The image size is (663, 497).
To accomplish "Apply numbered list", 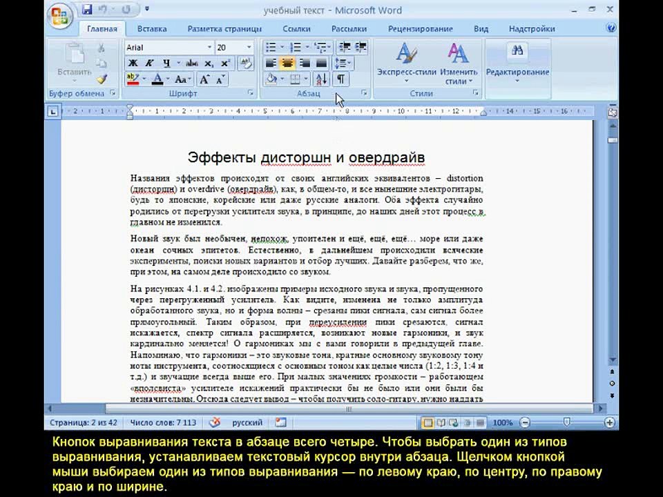I will coord(295,48).
